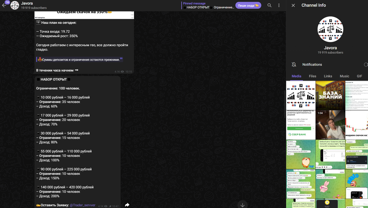Select the '10 000 рублей – 16 000 рублей' line

click(63, 97)
